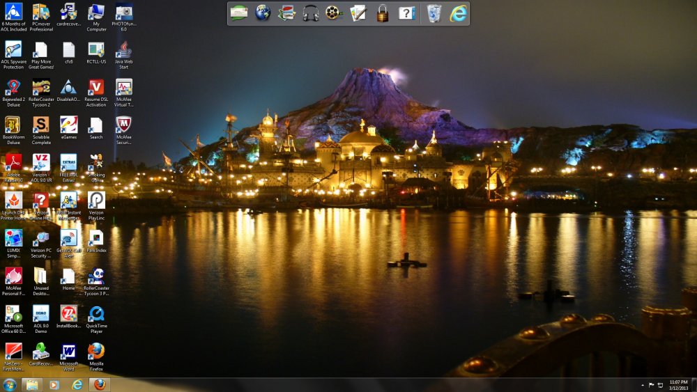This screenshot has height=392, width=697.
Task: Select the Scrabble Complete icon
Action: click(41, 131)
